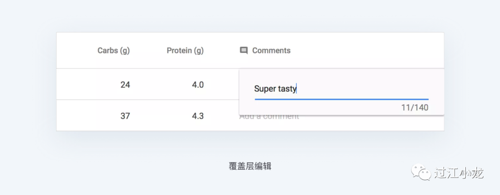500x195 pixels.
Task: Click the protein value 4.0 cell
Action: 198,85
